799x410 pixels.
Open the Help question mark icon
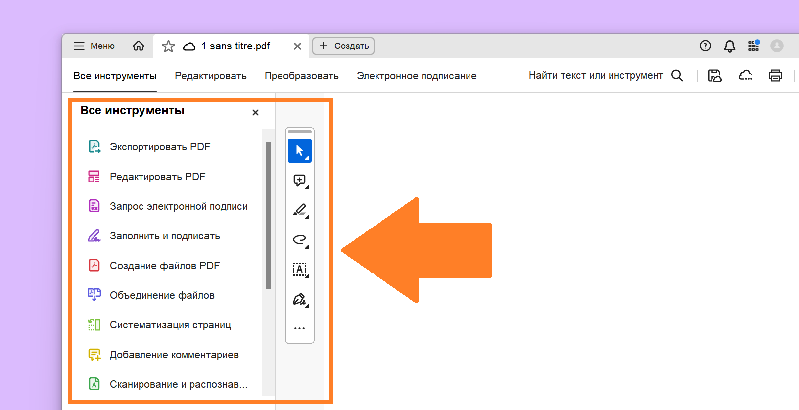[705, 46]
